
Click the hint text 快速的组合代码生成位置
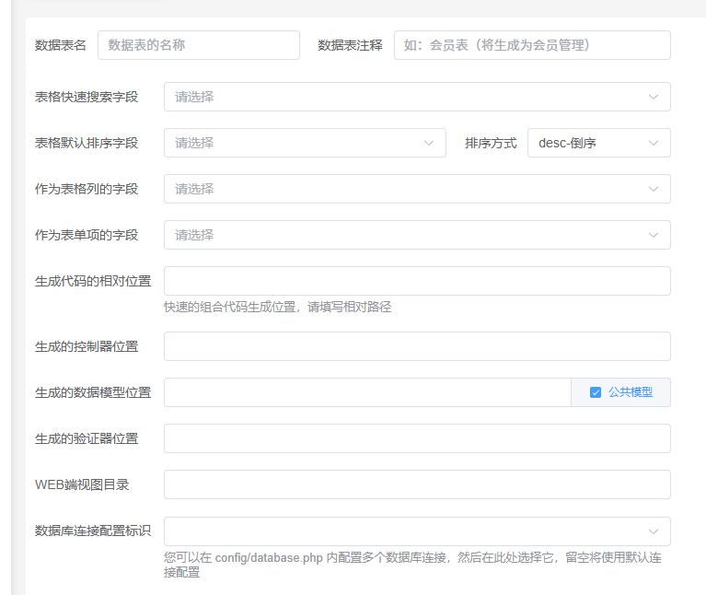click(x=277, y=308)
